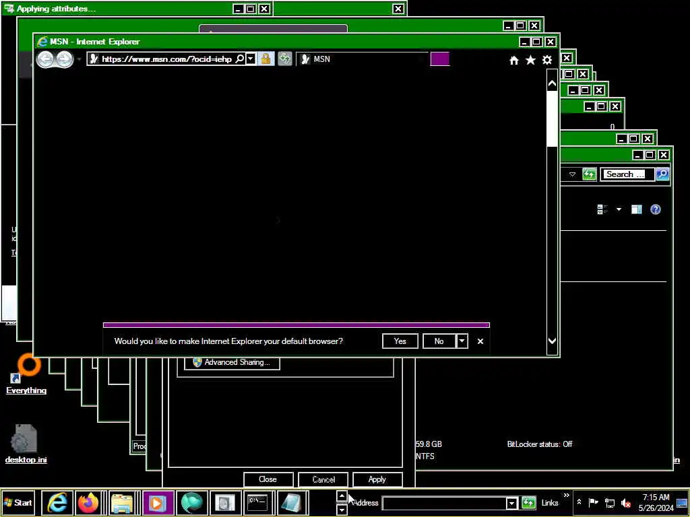Screen dimensions: 690x517
Task: Open the Everything desktop shortcut
Action: pyautogui.click(x=26, y=375)
